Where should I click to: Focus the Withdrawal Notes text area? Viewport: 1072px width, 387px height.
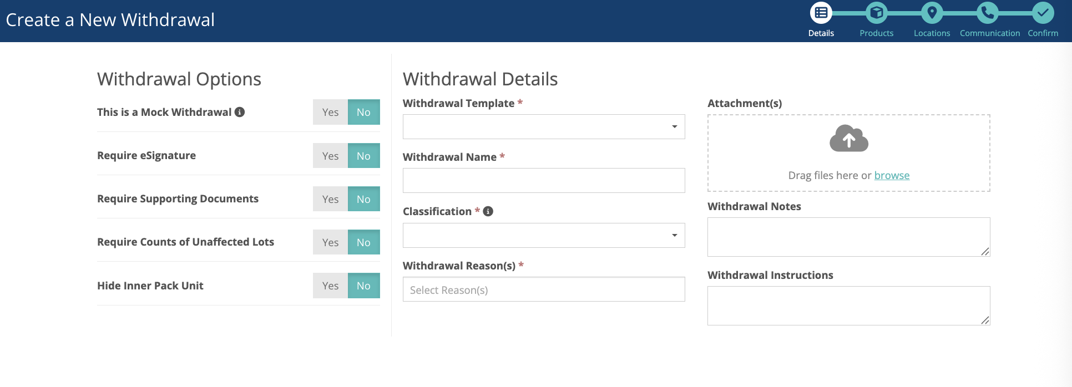coord(848,237)
